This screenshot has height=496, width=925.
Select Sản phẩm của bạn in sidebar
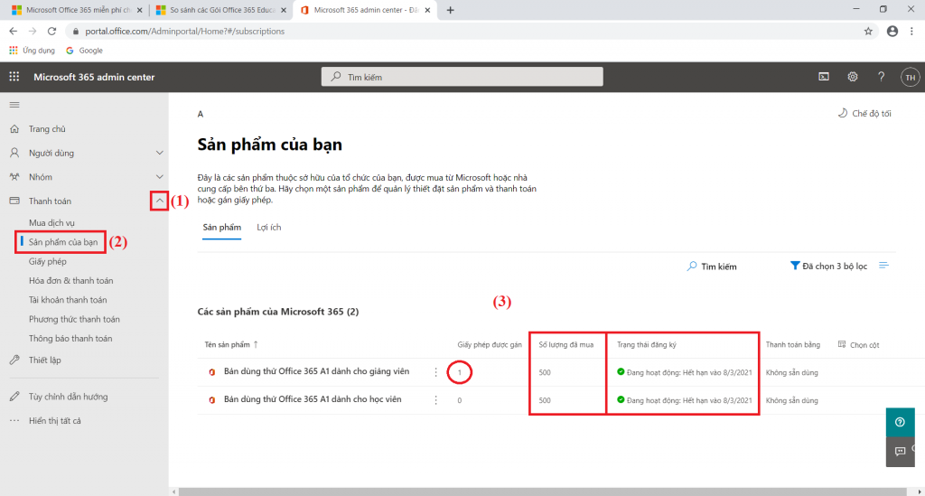pyautogui.click(x=63, y=242)
